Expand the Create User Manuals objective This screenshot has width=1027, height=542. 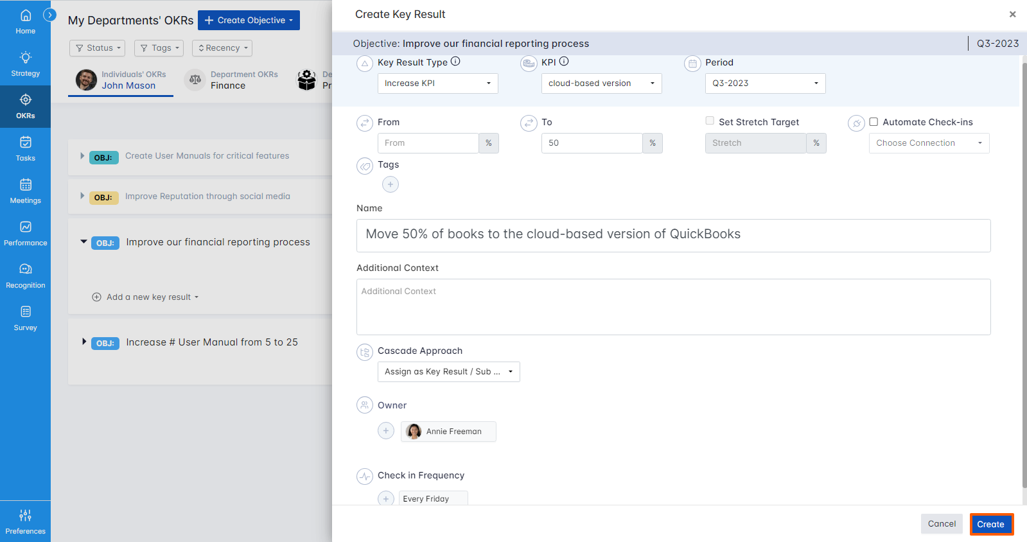pyautogui.click(x=82, y=156)
